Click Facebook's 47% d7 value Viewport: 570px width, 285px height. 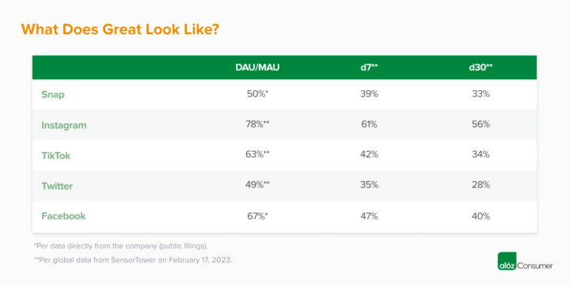370,216
